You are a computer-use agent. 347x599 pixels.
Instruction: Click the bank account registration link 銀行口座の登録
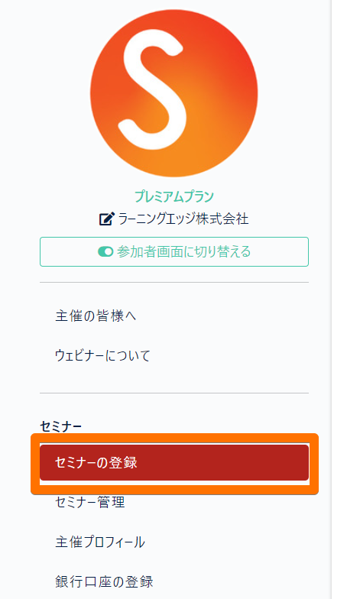104,582
